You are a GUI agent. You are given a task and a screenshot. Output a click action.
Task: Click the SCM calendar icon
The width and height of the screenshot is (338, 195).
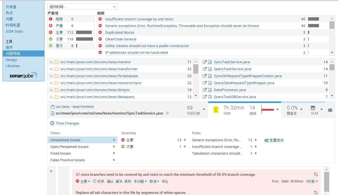click(x=313, y=108)
